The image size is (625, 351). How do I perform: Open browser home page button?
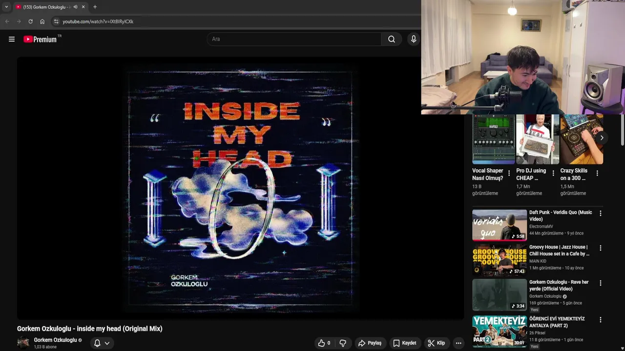[42, 21]
